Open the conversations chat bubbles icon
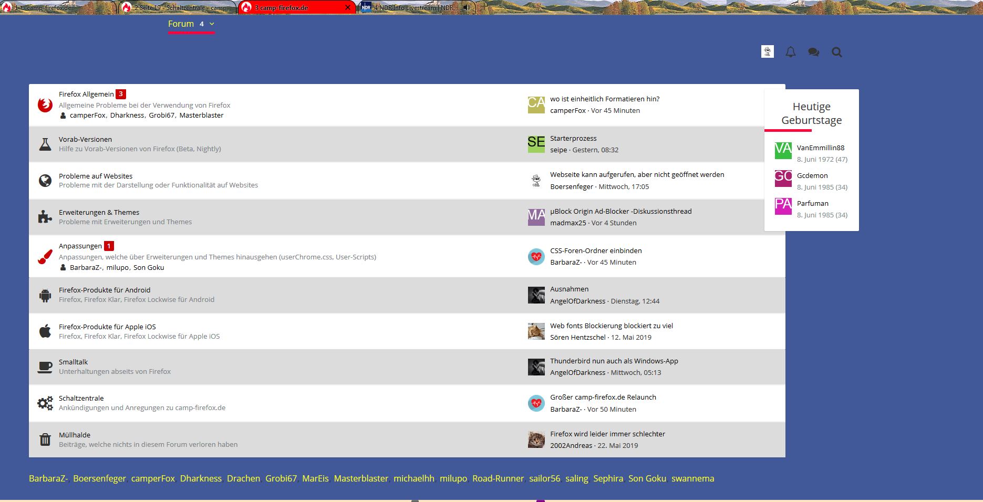This screenshot has height=502, width=983. (x=814, y=52)
